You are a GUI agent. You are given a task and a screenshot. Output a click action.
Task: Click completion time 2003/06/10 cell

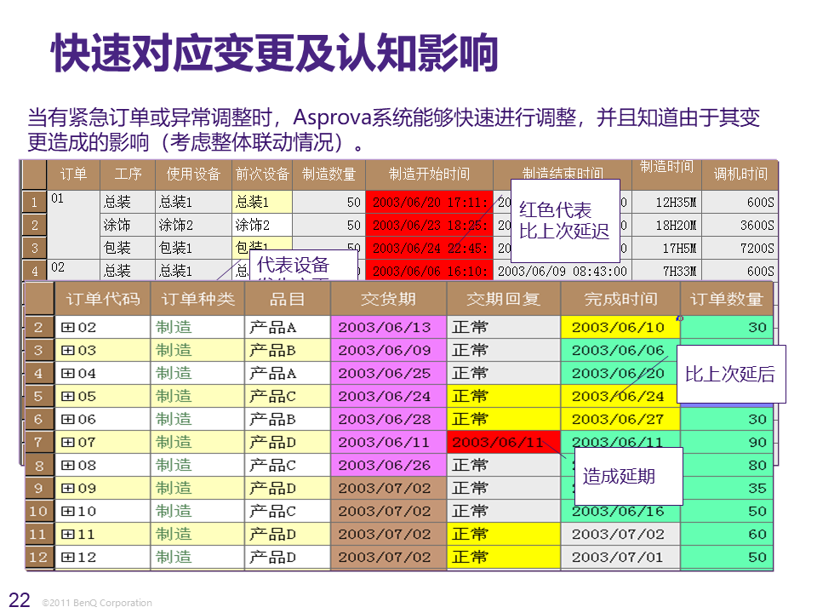[620, 327]
